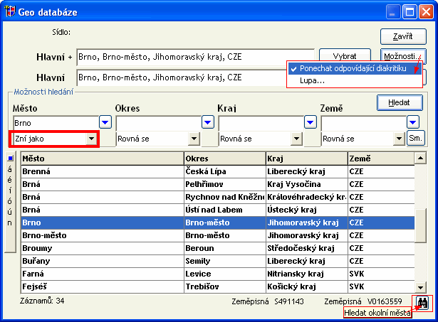Image resolution: width=438 pixels, height=322 pixels.
Task: Click the vertical scrollbar thumb of results
Action: tap(420, 225)
